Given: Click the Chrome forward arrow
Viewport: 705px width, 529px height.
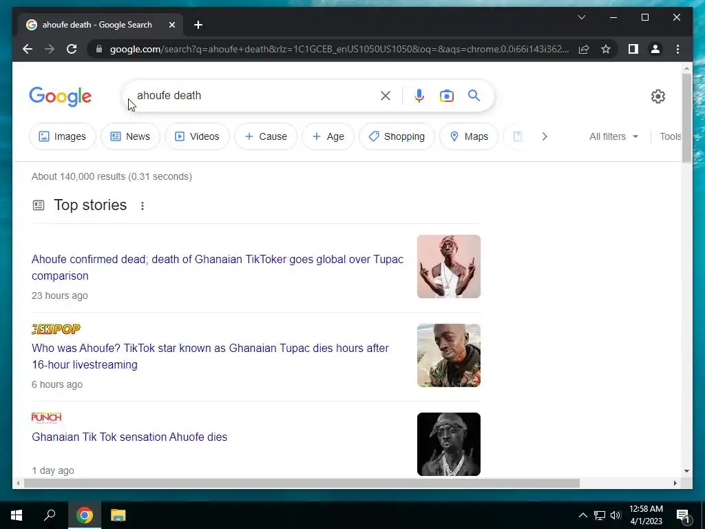Looking at the screenshot, I should [50, 49].
